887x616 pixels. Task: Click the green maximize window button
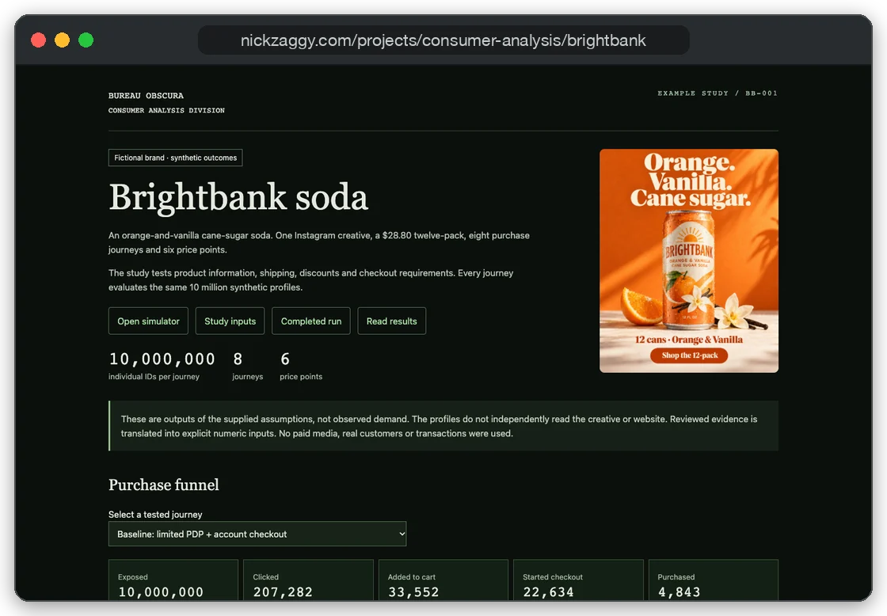[86, 40]
